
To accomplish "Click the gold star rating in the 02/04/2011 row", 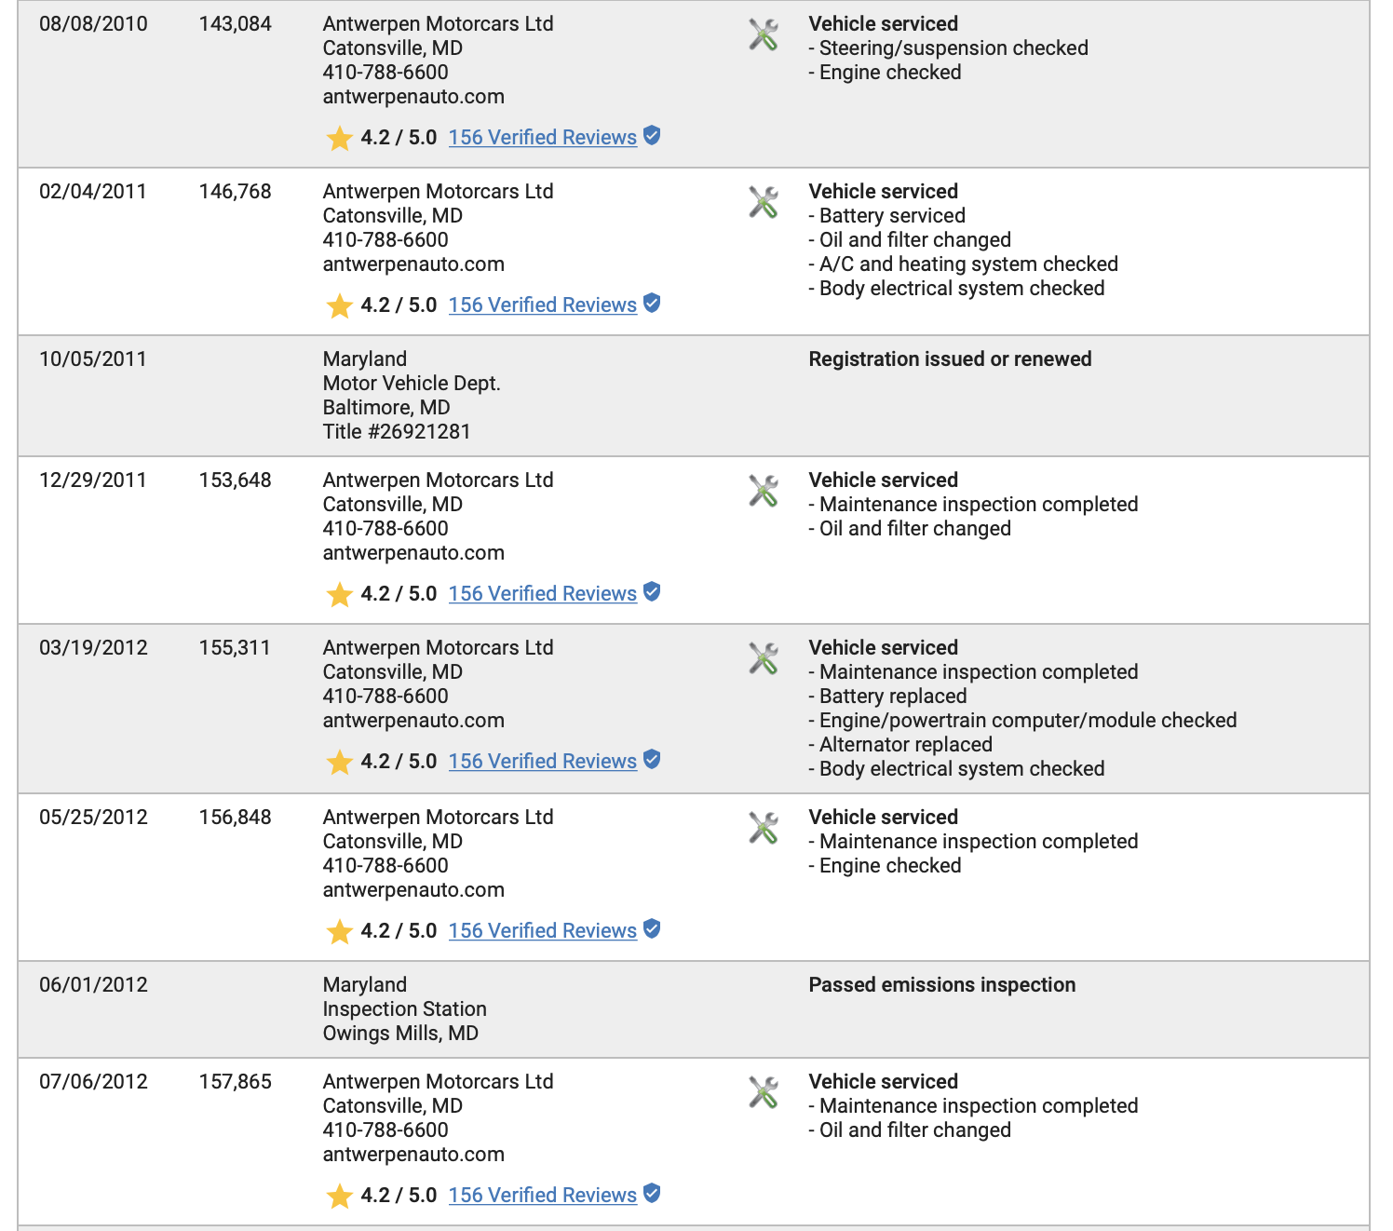I will [x=339, y=305].
